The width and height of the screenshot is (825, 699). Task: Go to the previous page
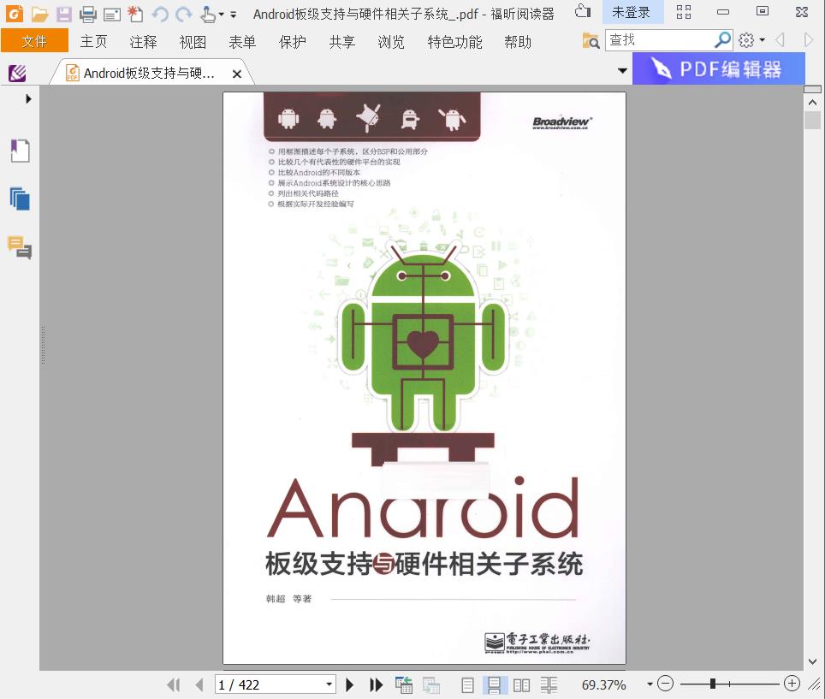coord(199,684)
